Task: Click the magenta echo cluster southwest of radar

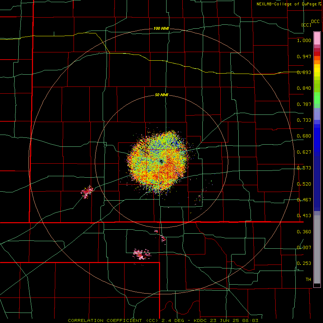Action: point(87,192)
